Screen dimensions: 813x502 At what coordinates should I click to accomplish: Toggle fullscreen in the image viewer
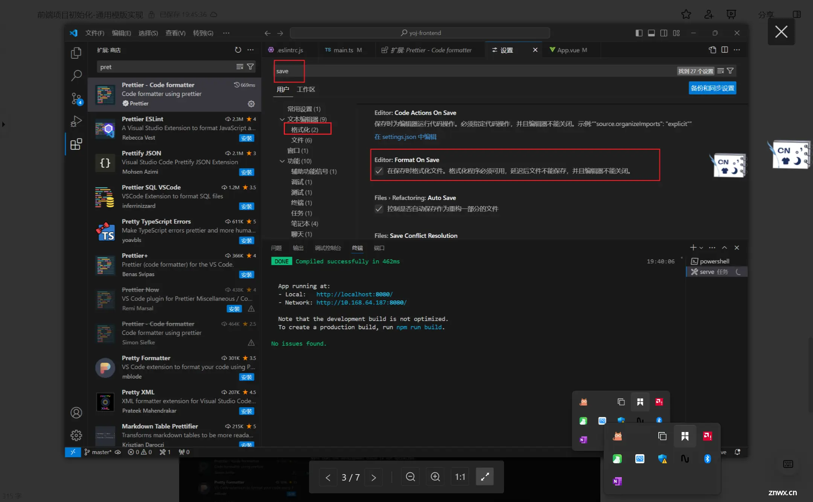coord(485,477)
